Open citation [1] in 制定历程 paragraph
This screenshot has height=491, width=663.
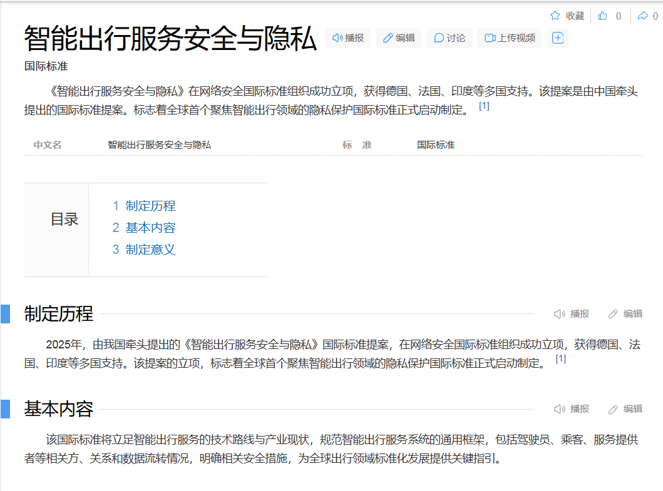point(561,359)
